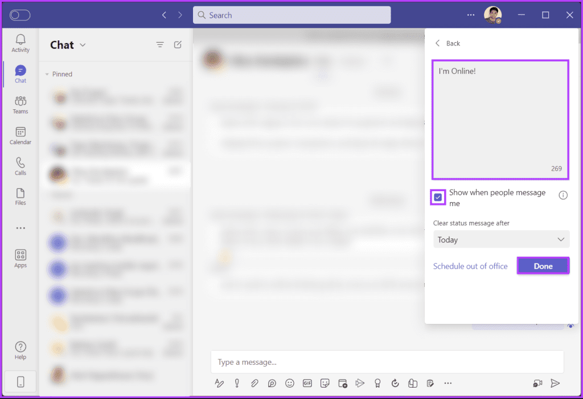
Task: Open the Clear status message after dropdown
Action: point(500,239)
